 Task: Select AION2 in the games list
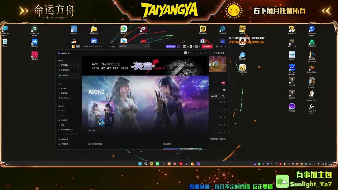point(65,75)
